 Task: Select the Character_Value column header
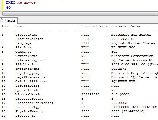pyautogui.click(x=126, y=26)
